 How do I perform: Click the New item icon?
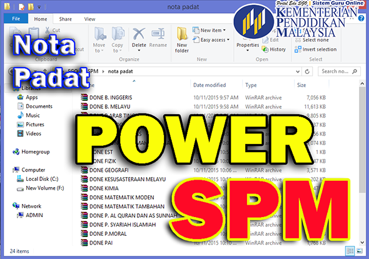coord(195,30)
